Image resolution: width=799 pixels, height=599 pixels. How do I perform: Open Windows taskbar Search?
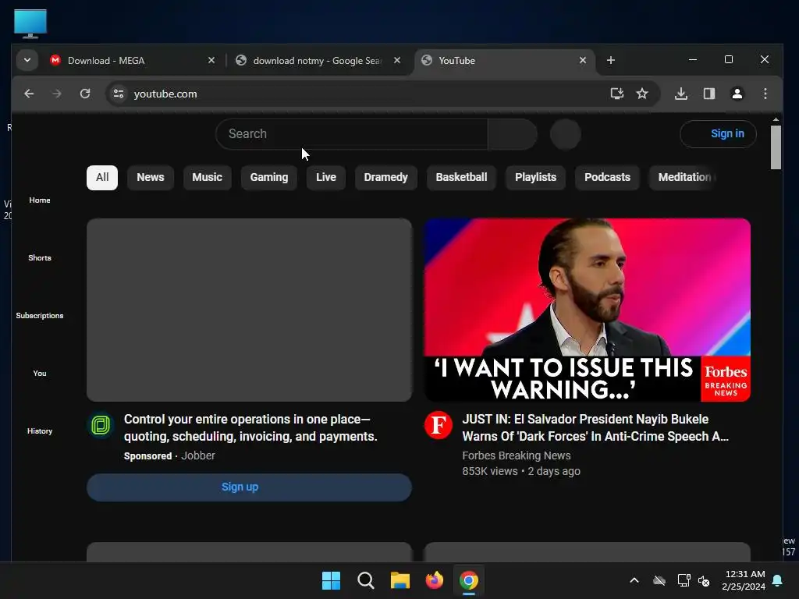(366, 580)
